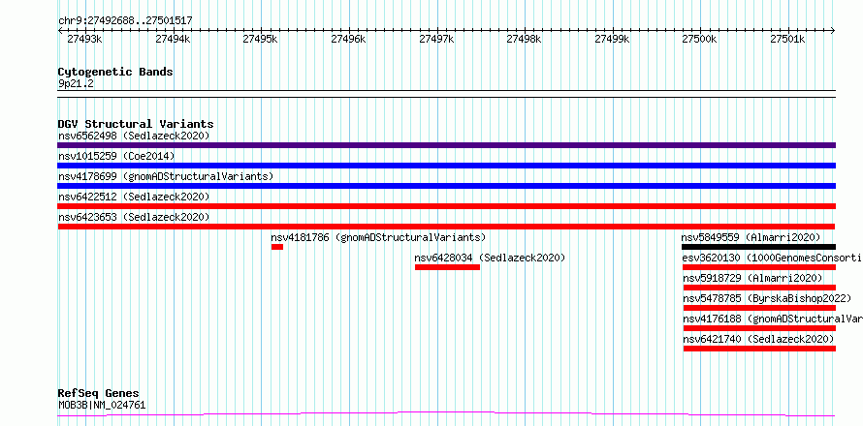
Task: Select the red nsv5918729 variant bar
Action: coord(759,288)
